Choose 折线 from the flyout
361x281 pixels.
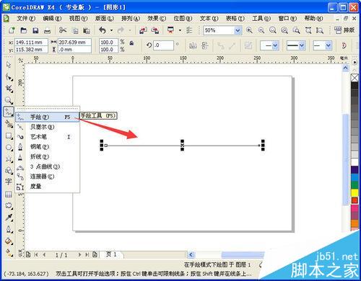click(48, 156)
